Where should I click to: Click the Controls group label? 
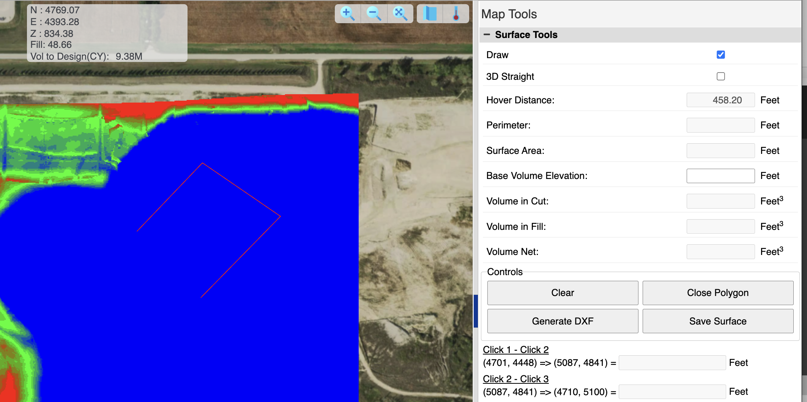[505, 272]
